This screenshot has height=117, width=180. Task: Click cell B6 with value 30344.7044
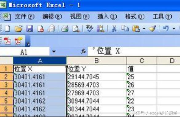click(96, 109)
